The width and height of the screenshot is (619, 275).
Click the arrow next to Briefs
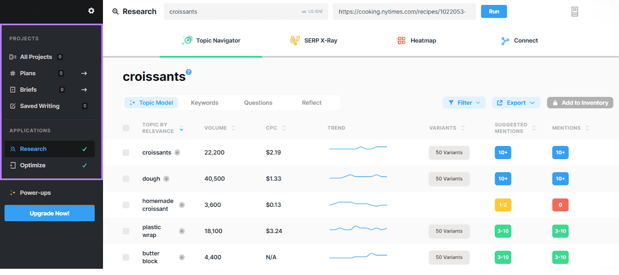(x=84, y=90)
